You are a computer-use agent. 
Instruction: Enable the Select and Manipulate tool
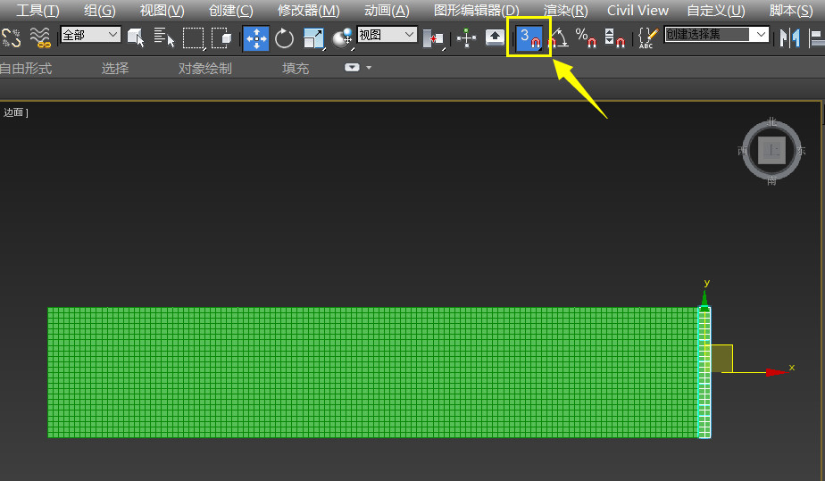pyautogui.click(x=466, y=37)
